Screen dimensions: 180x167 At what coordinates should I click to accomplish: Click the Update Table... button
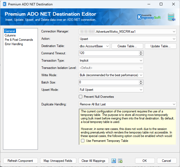161,46
